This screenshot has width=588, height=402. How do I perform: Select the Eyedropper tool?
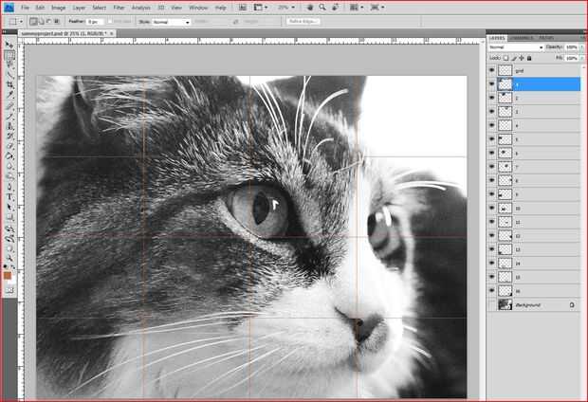[9, 95]
